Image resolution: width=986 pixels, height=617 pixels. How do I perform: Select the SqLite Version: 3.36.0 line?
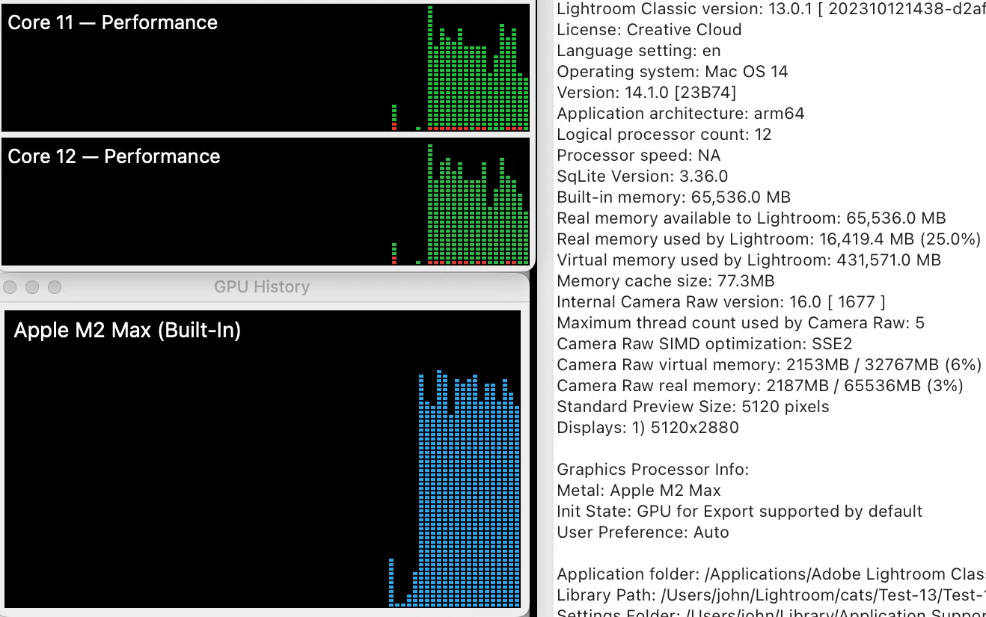click(643, 176)
